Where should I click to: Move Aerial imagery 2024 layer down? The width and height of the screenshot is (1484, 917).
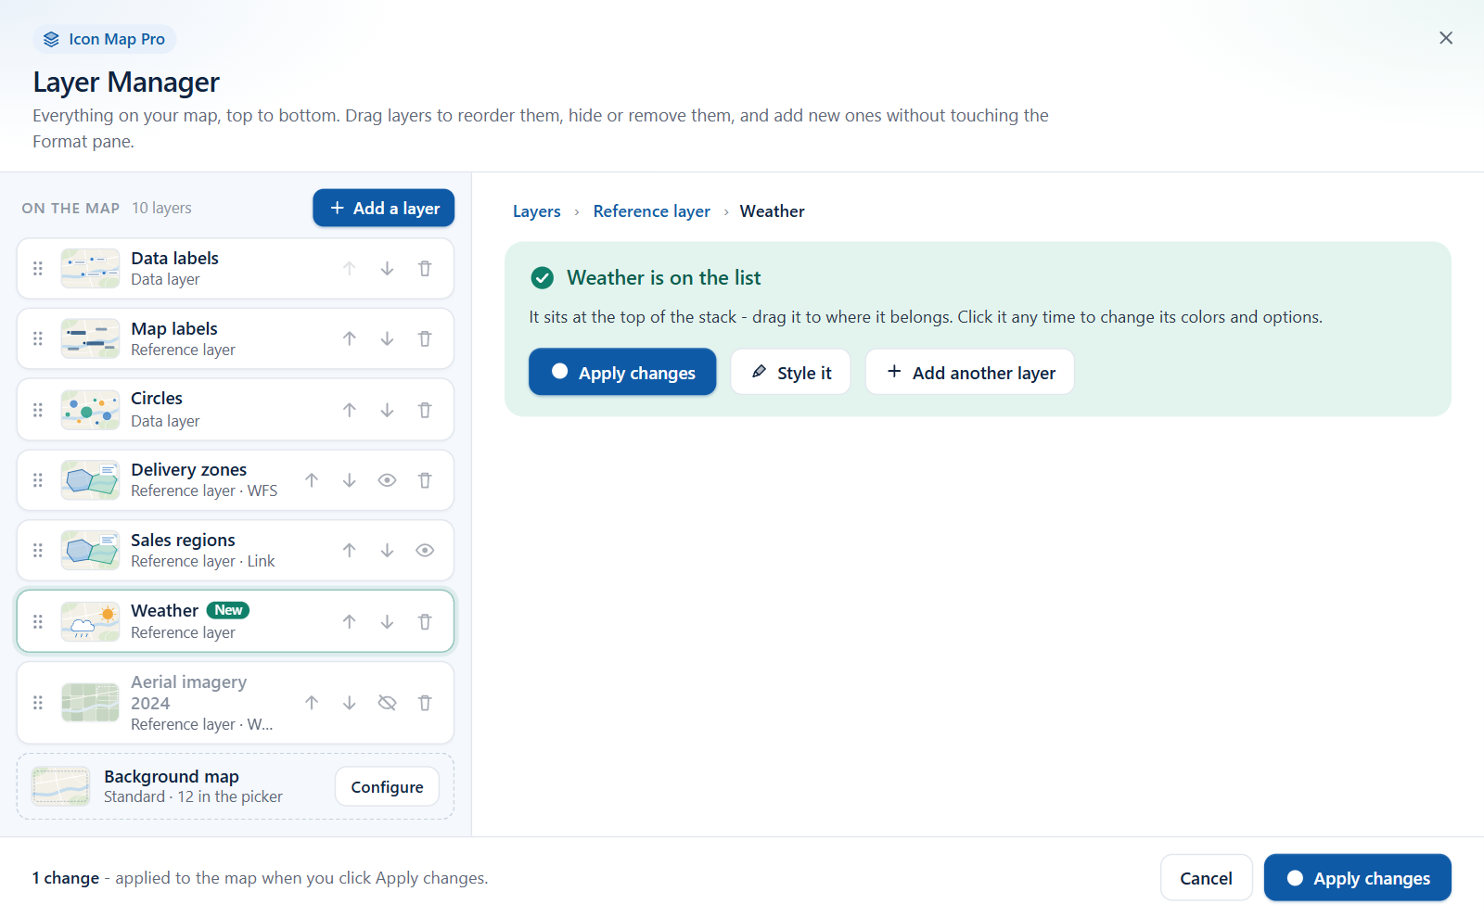pyautogui.click(x=350, y=703)
